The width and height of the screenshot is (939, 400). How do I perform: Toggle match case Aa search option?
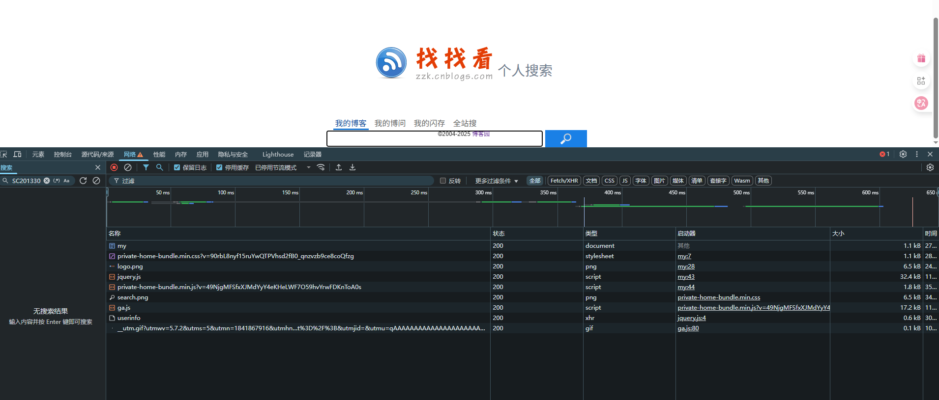pyautogui.click(x=67, y=181)
